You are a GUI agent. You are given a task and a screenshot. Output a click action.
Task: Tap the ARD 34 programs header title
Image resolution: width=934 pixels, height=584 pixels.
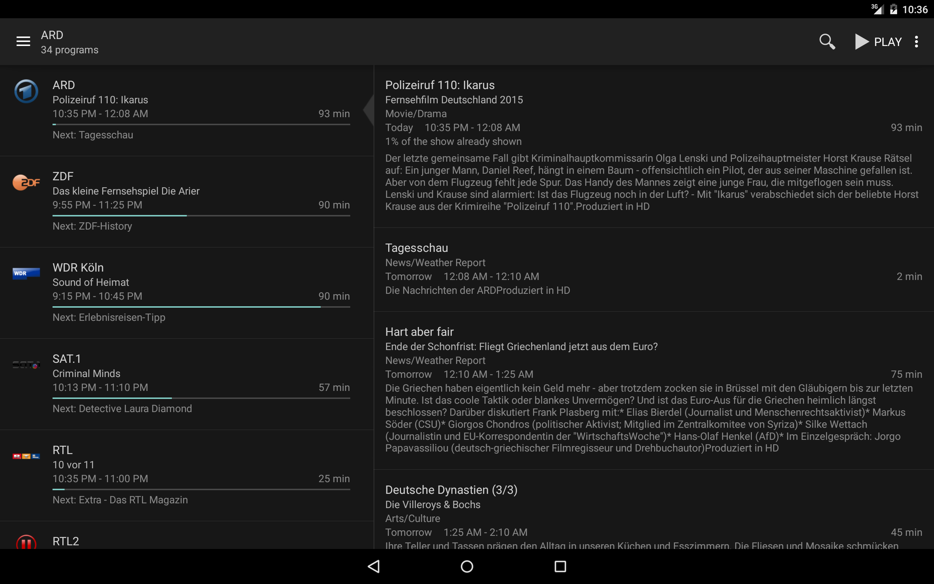pos(69,42)
